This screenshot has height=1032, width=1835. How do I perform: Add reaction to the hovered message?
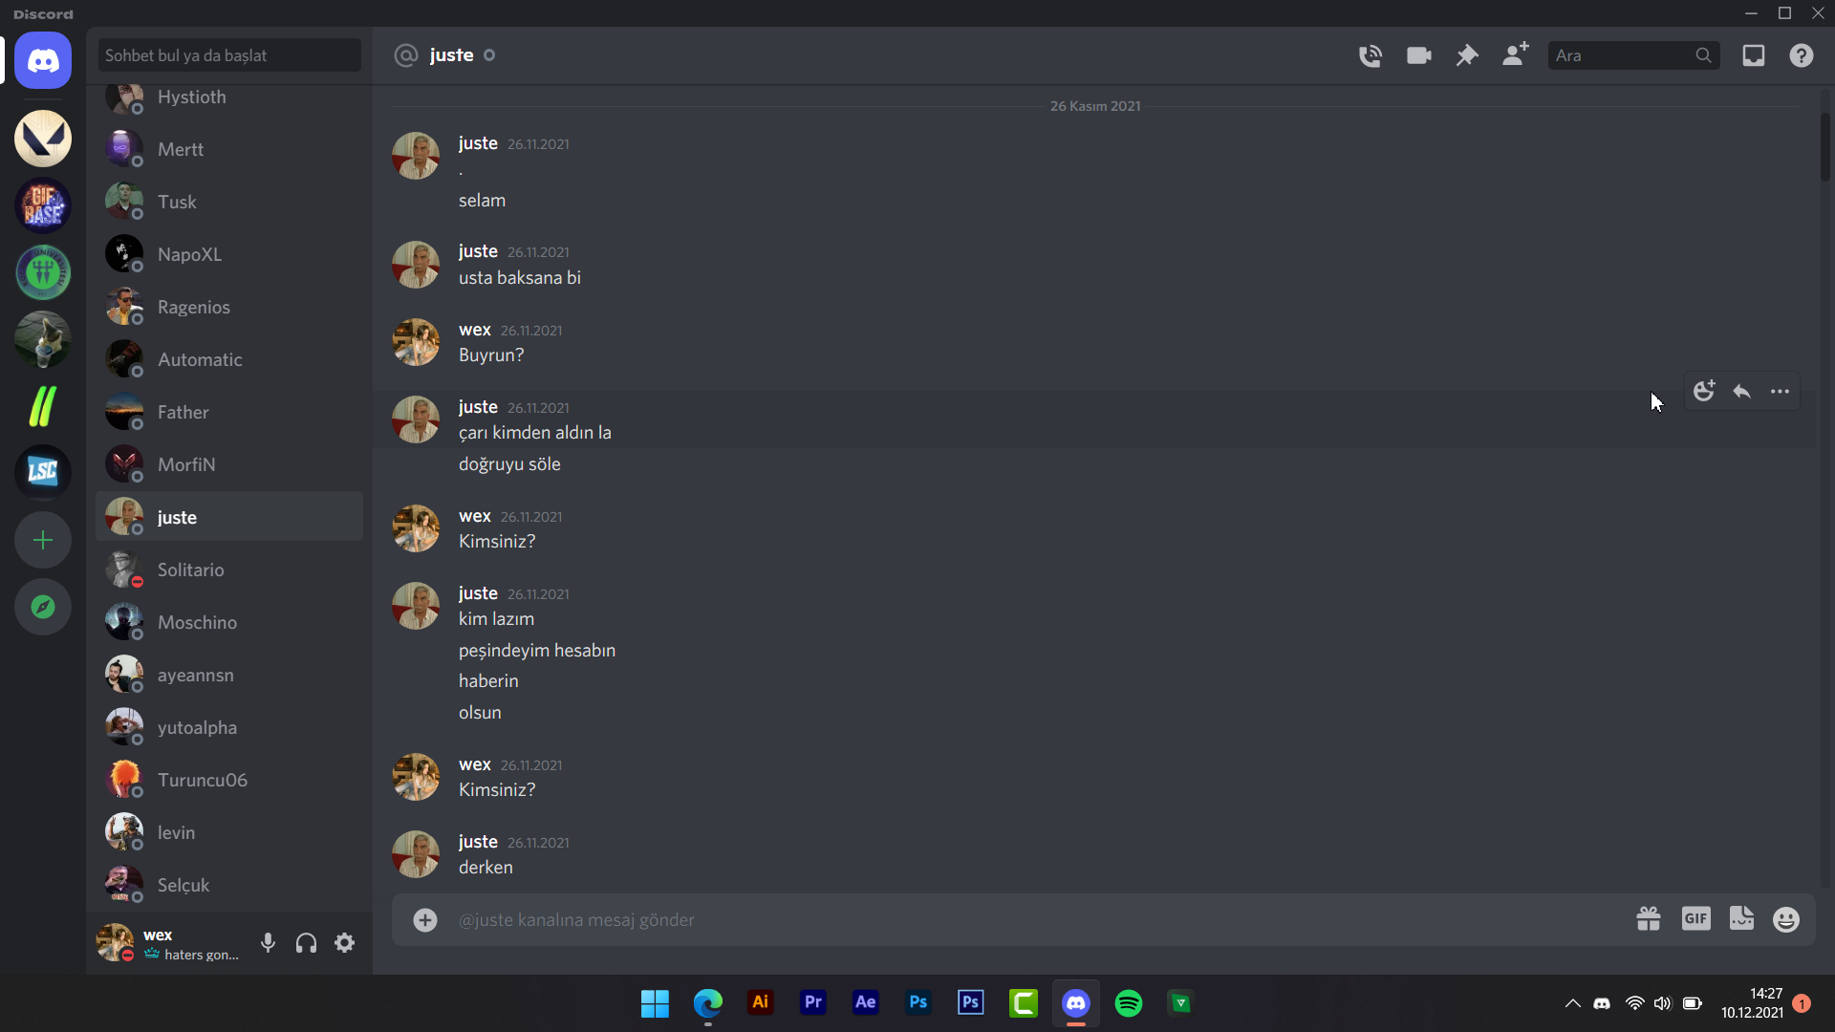click(x=1704, y=391)
